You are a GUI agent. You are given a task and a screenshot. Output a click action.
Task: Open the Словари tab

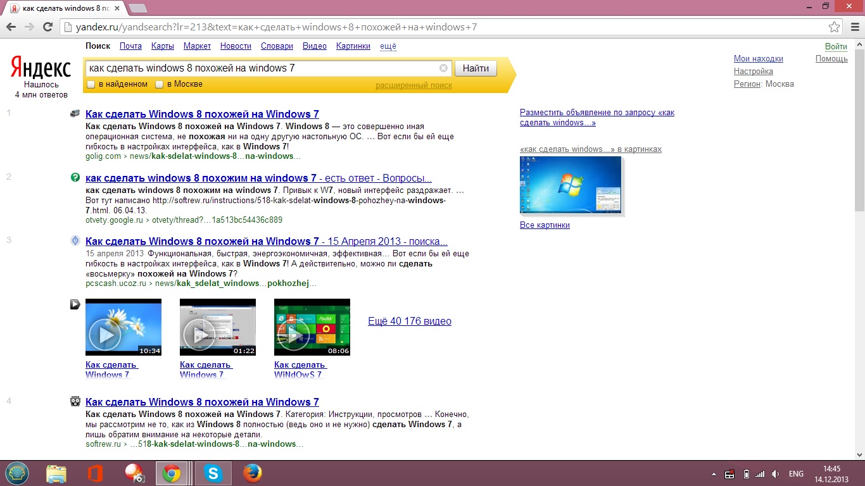click(277, 46)
